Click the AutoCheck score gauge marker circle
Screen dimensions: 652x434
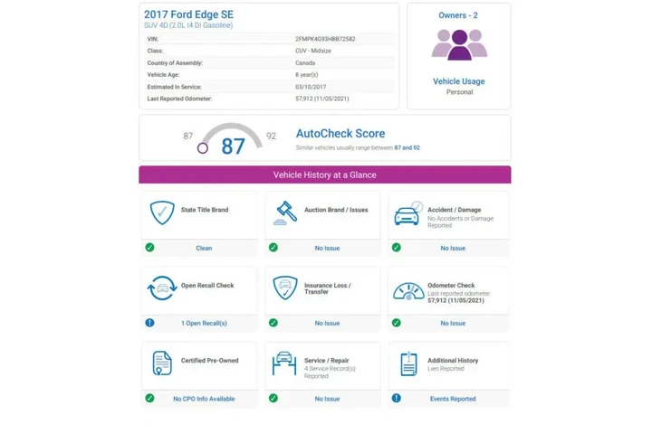pyautogui.click(x=203, y=148)
